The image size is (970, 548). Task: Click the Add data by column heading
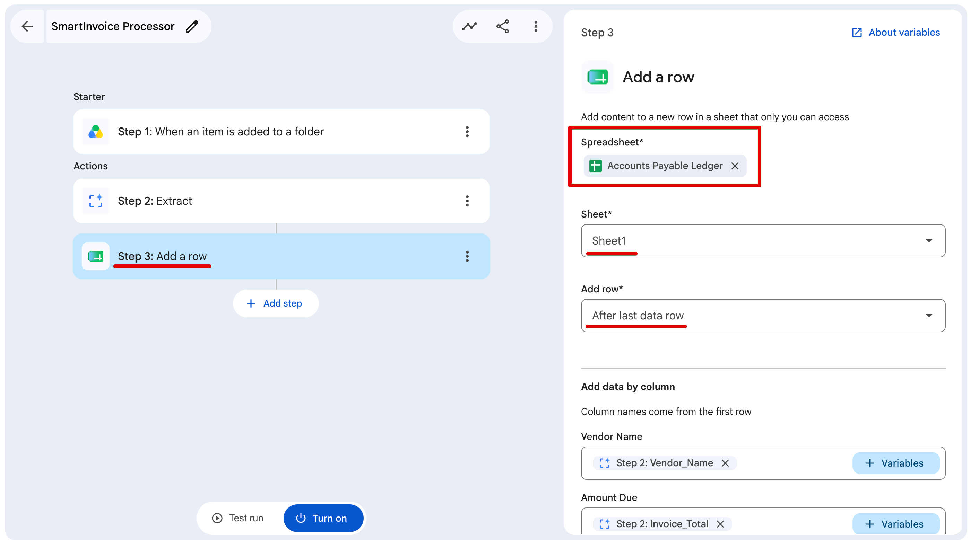click(628, 387)
